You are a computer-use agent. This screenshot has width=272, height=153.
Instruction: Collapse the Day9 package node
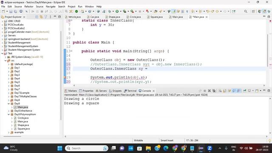(8, 104)
